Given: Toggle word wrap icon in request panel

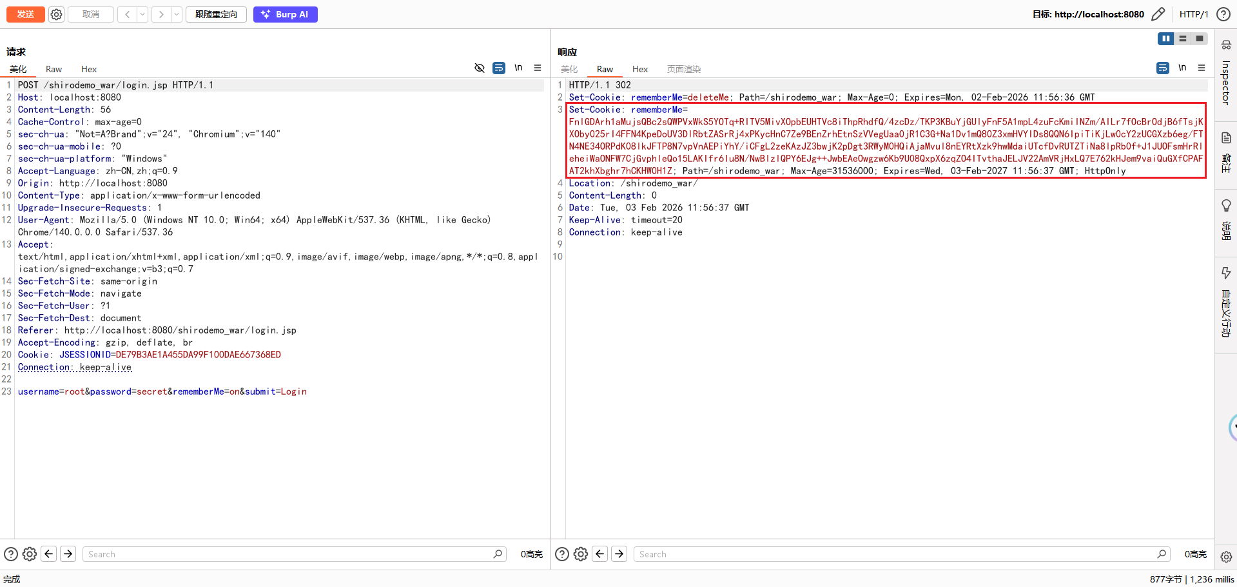Looking at the screenshot, I should tap(499, 68).
